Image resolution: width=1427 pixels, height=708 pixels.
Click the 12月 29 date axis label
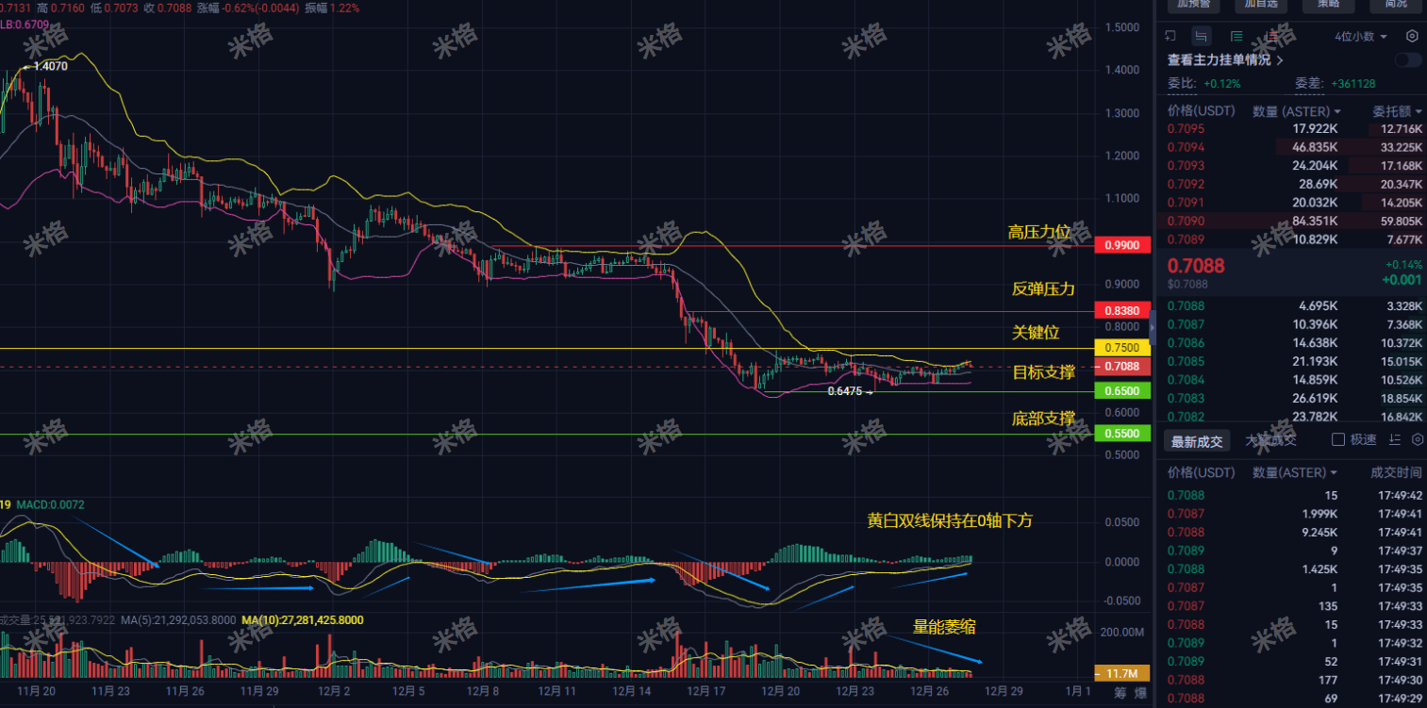[1004, 691]
